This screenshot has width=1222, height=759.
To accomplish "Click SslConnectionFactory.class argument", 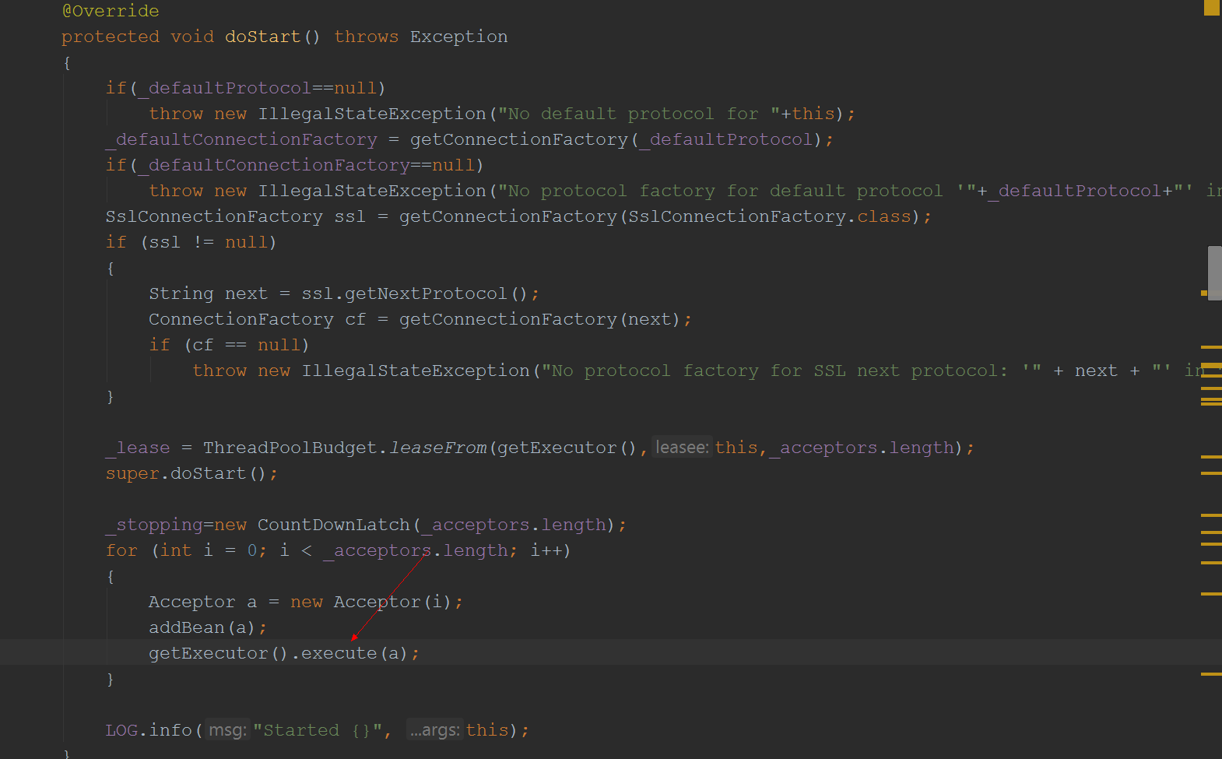I will pyautogui.click(x=769, y=216).
